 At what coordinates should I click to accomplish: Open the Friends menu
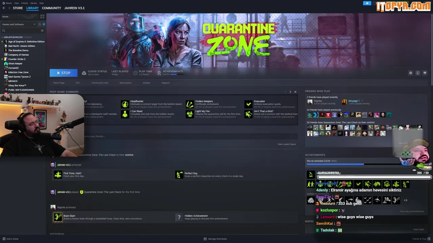(25, 3)
